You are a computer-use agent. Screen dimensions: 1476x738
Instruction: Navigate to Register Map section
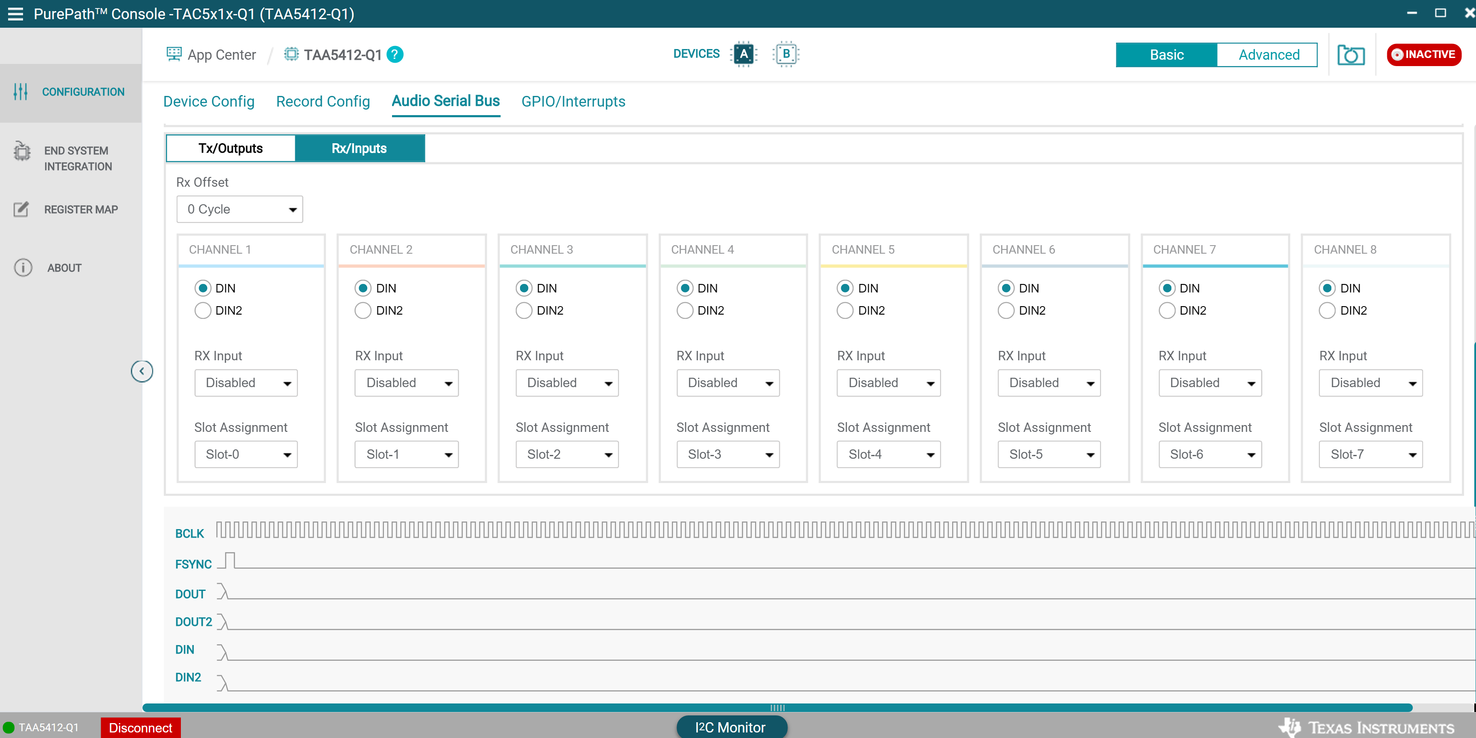pos(80,209)
